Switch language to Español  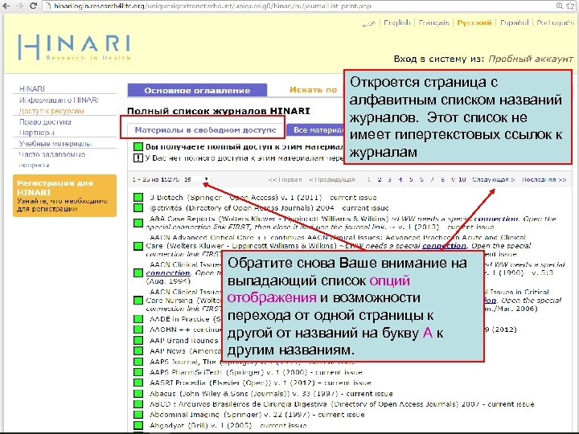coord(514,23)
